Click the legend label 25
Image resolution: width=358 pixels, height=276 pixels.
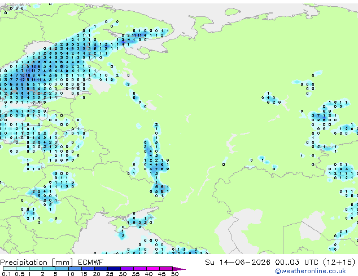point(110,274)
